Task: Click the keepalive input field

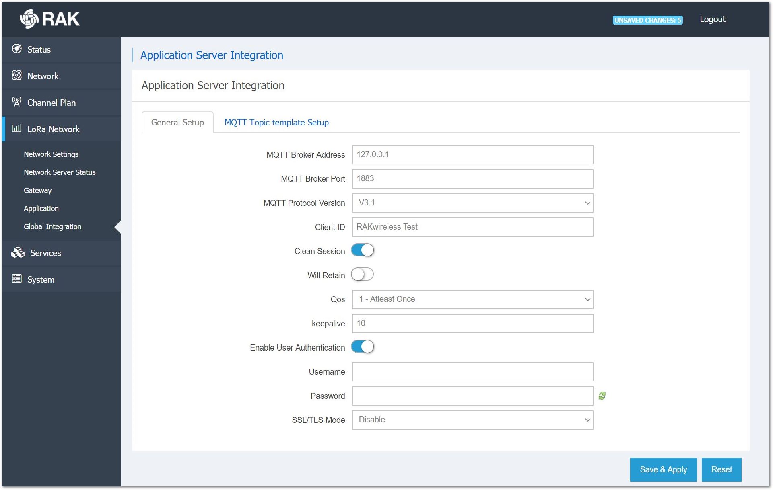Action: (x=472, y=324)
